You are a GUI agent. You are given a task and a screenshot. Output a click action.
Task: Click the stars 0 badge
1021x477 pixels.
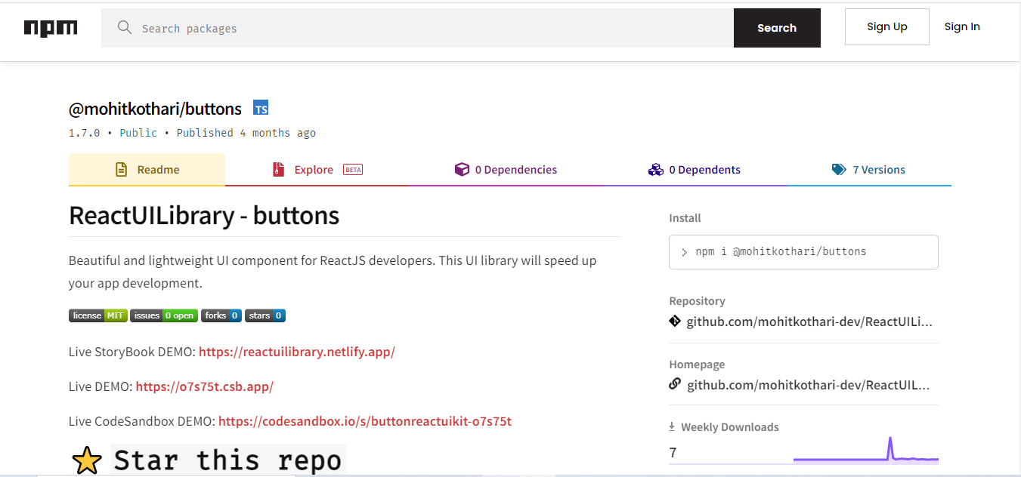pos(265,315)
